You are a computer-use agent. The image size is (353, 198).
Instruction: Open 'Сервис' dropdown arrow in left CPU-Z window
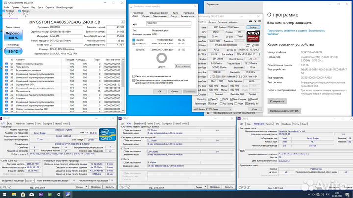86,187
